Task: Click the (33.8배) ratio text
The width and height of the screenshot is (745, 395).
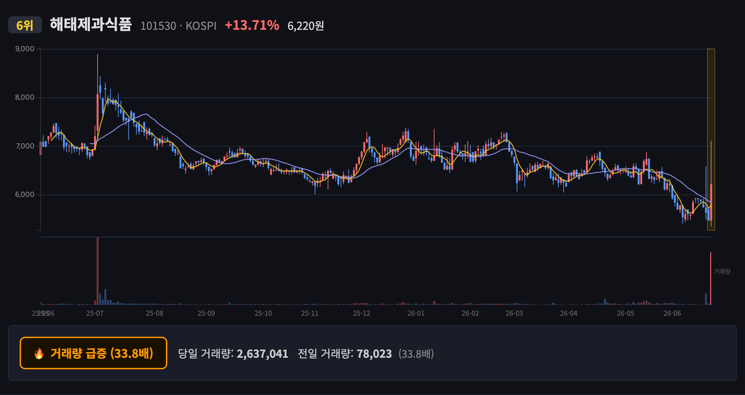Action: pyautogui.click(x=416, y=354)
